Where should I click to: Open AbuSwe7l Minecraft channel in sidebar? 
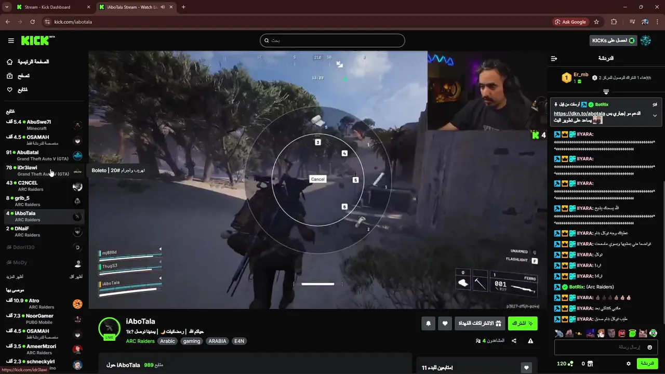click(x=44, y=125)
